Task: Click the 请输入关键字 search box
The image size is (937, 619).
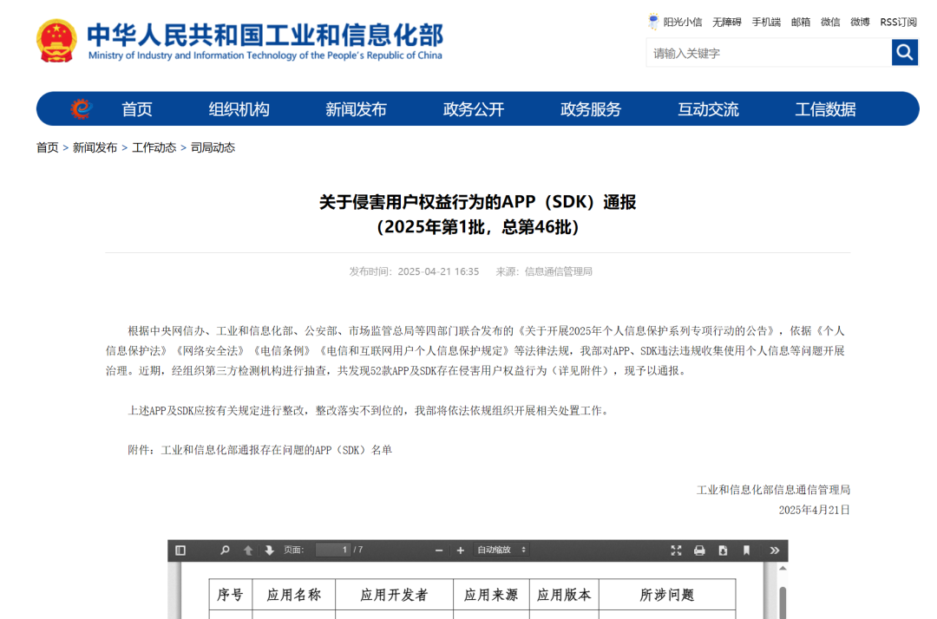Action: tap(769, 53)
